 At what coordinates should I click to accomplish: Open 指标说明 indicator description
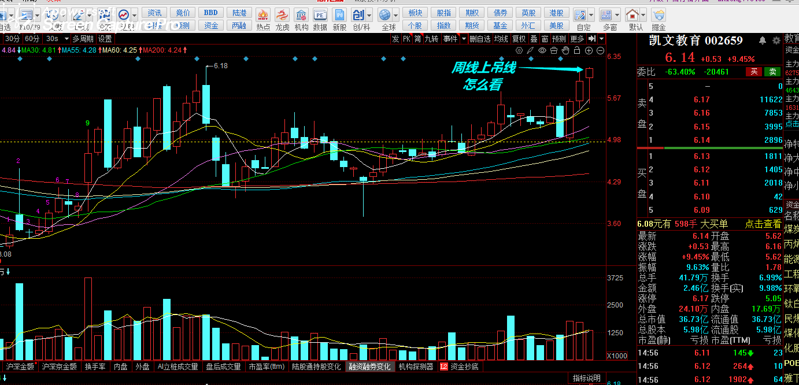587,378
